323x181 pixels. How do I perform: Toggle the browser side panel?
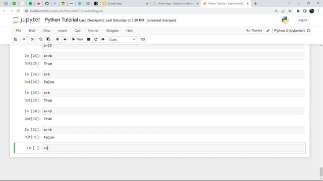[305, 11]
